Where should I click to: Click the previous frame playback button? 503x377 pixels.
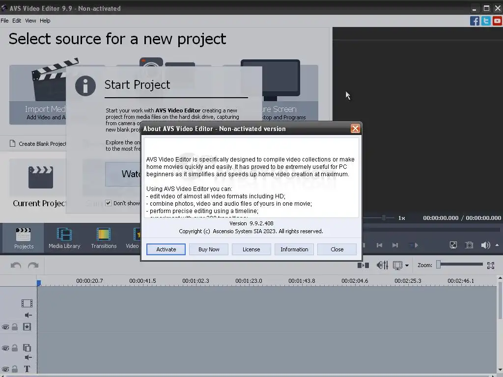[379, 245]
